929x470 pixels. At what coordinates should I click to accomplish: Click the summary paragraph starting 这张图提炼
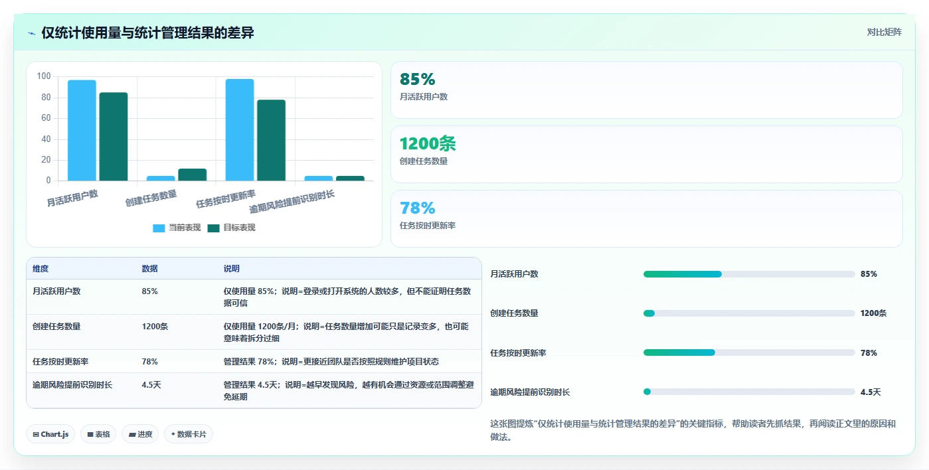click(x=693, y=430)
